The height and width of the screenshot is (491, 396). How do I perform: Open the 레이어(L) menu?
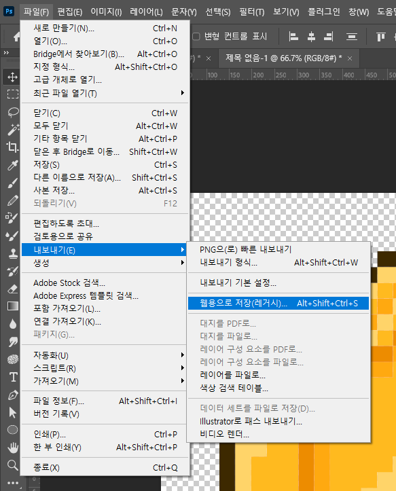coord(146,12)
